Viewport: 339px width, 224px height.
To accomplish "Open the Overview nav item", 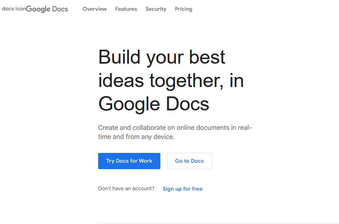I will (95, 9).
